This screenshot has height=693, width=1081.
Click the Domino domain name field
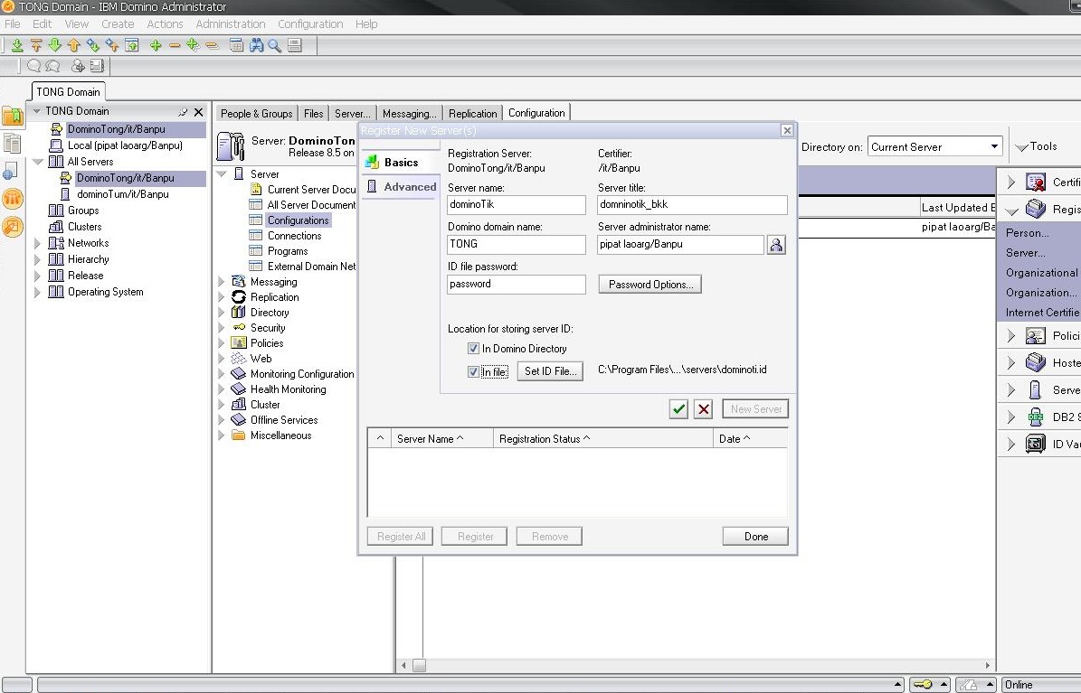[517, 245]
